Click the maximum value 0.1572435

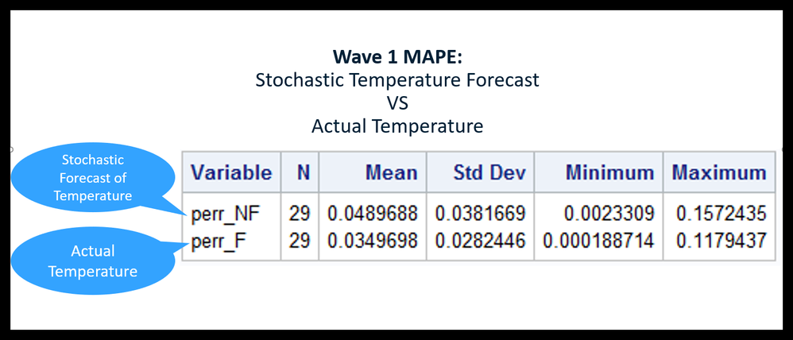(x=721, y=214)
